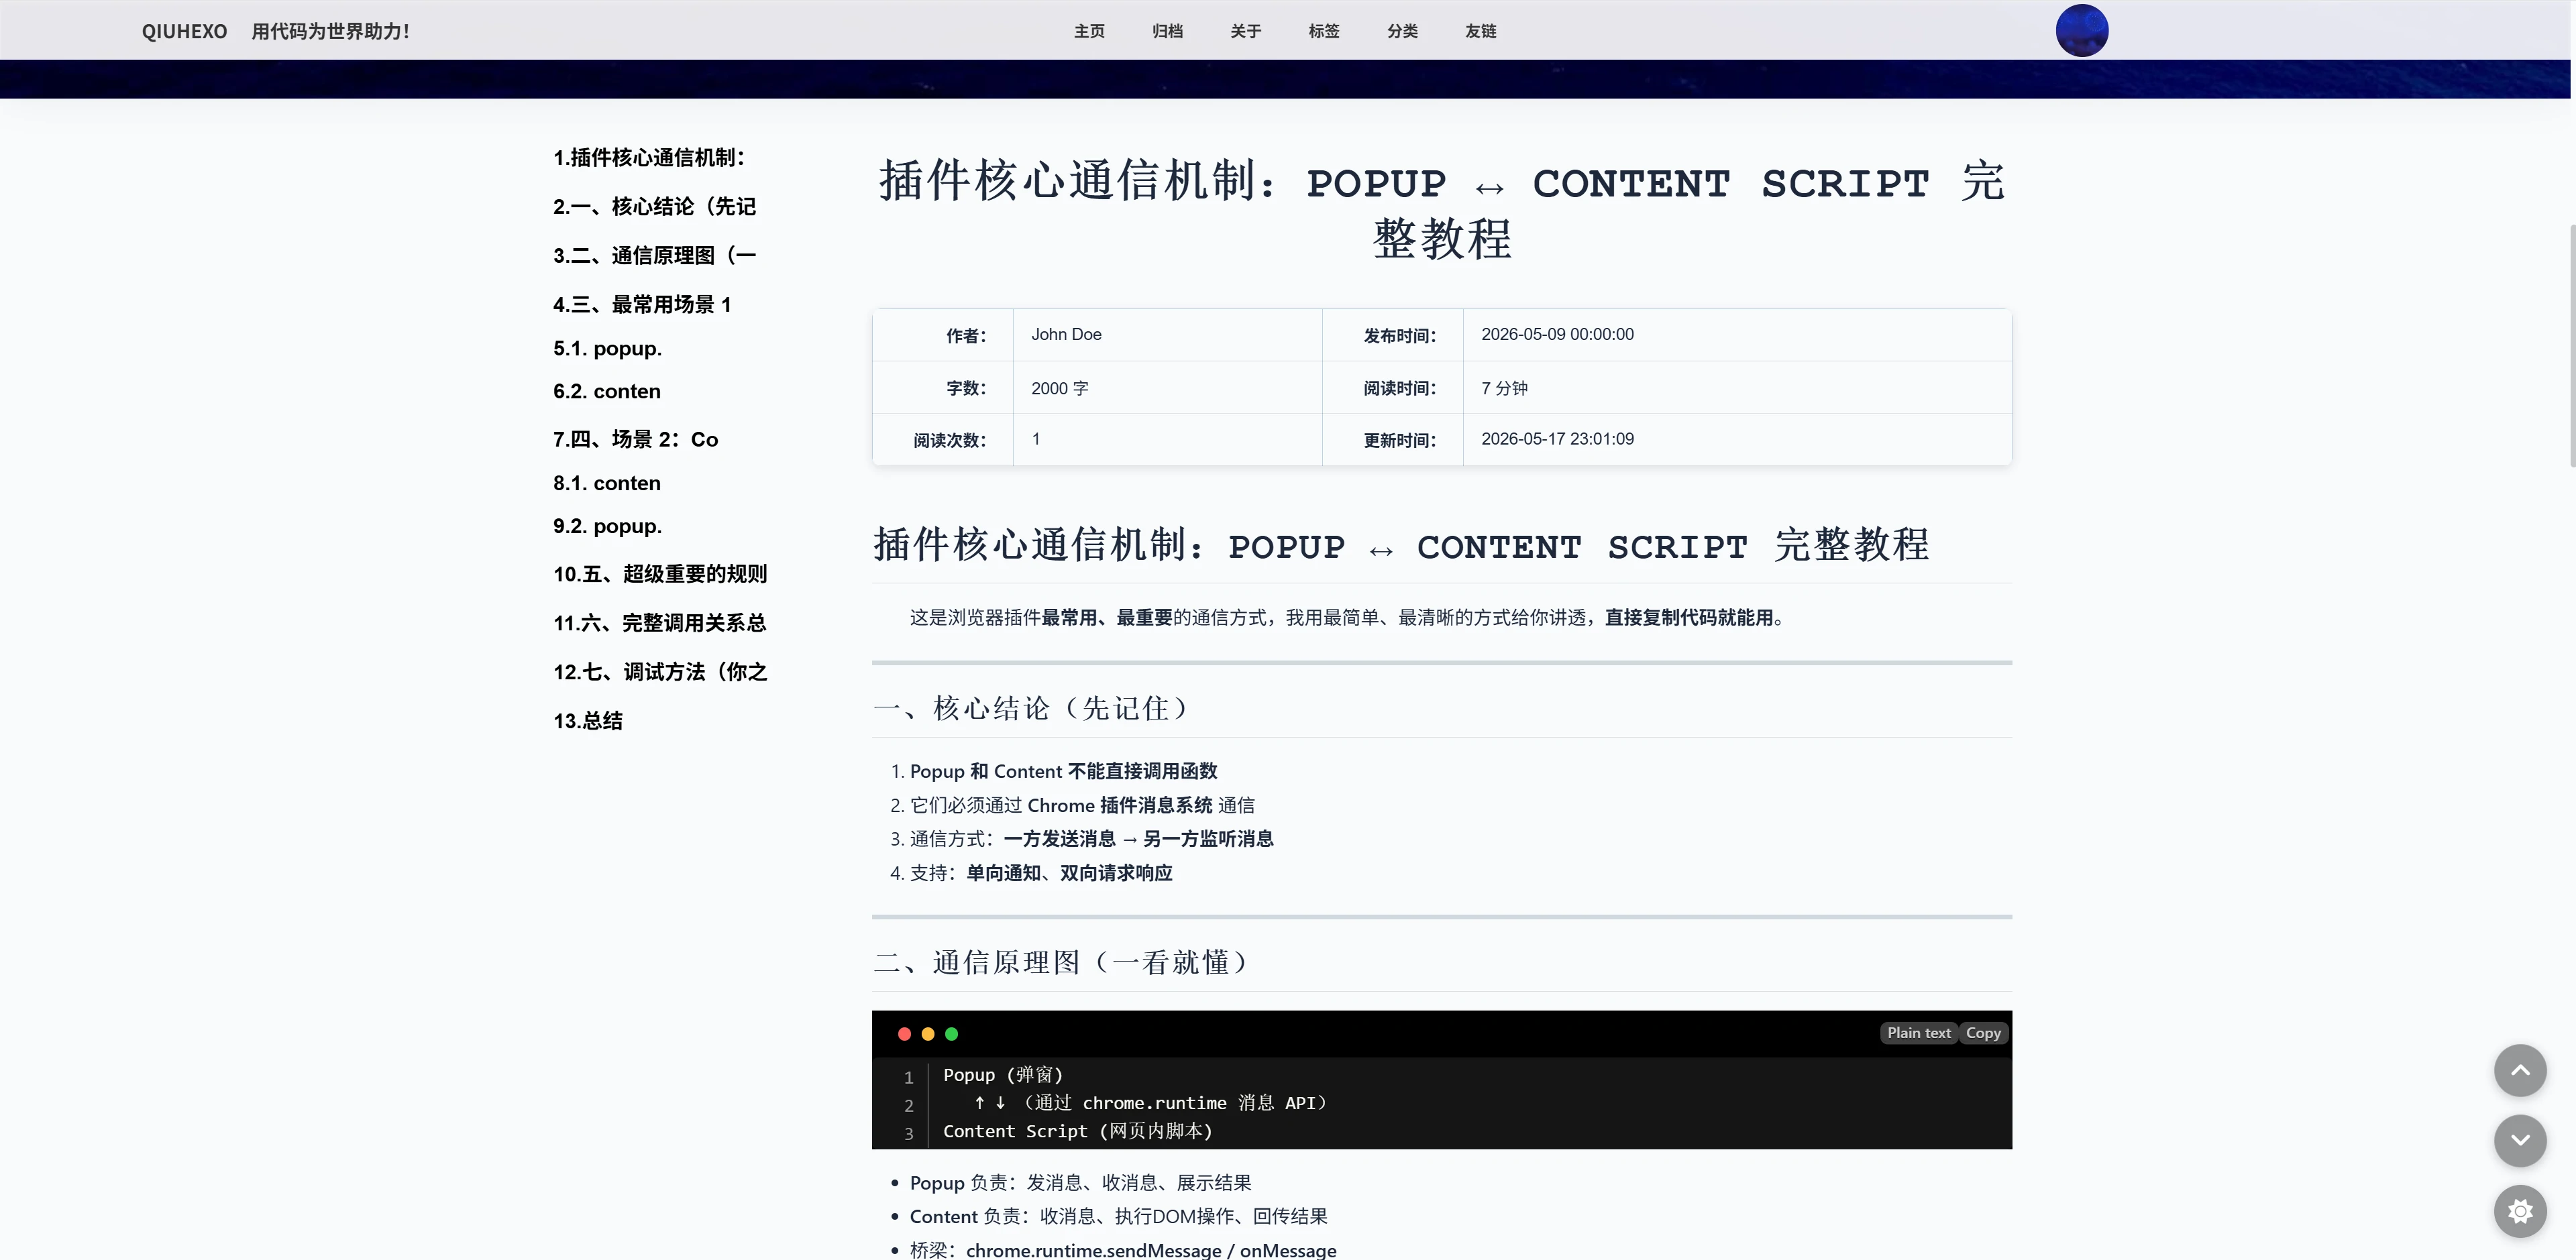Open the gear settings floating button
The height and width of the screenshot is (1260, 2576).
(2520, 1212)
